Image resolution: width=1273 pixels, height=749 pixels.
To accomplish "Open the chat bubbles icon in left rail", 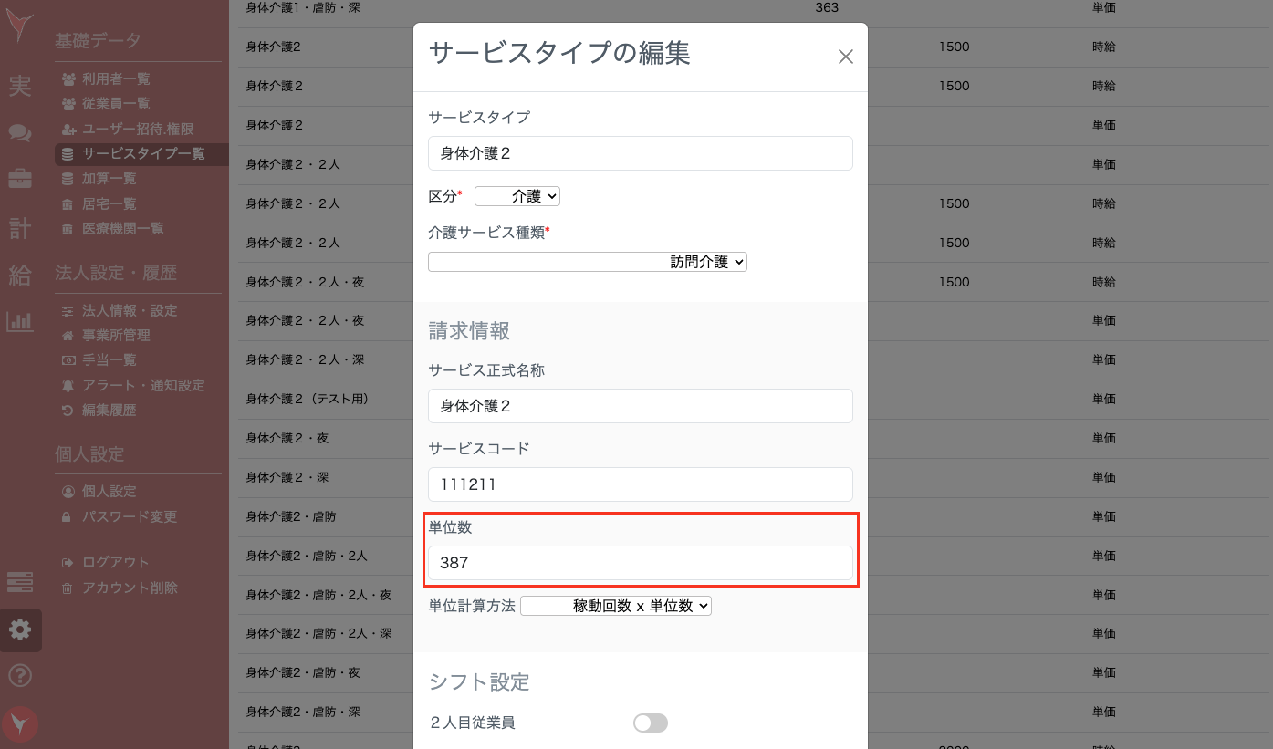I will (20, 132).
